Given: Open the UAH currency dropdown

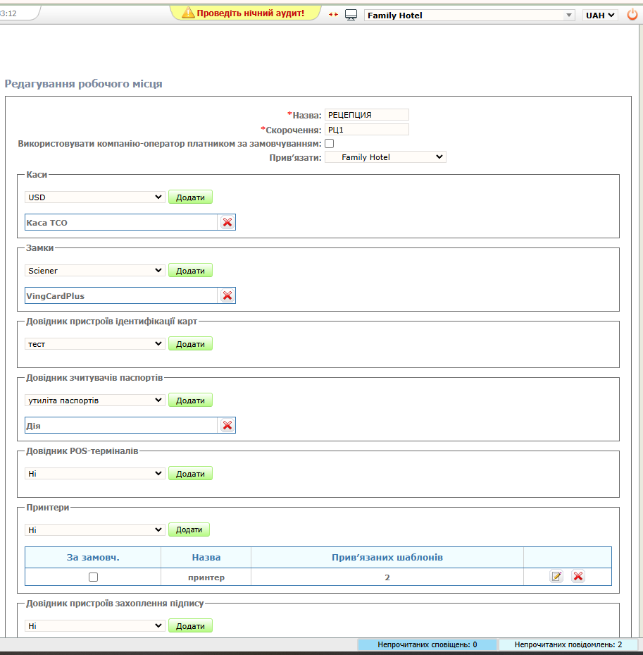Looking at the screenshot, I should 599,15.
